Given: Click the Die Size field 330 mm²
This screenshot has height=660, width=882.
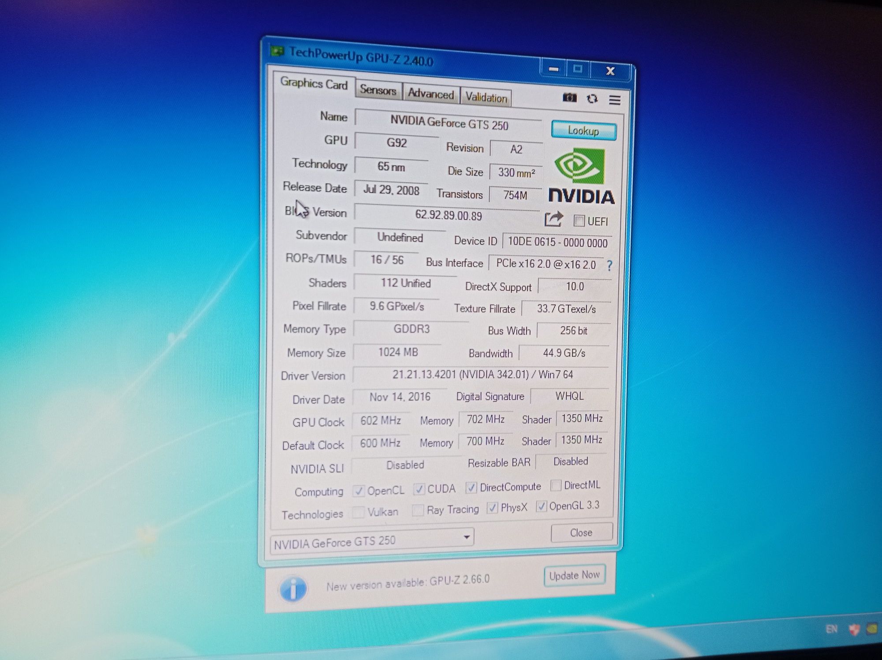Looking at the screenshot, I should click(516, 172).
